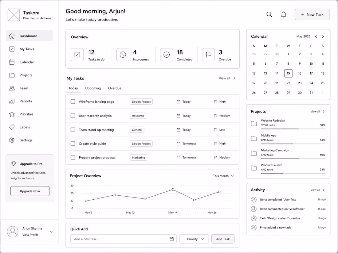Open Dashboard in the sidebar

point(29,36)
